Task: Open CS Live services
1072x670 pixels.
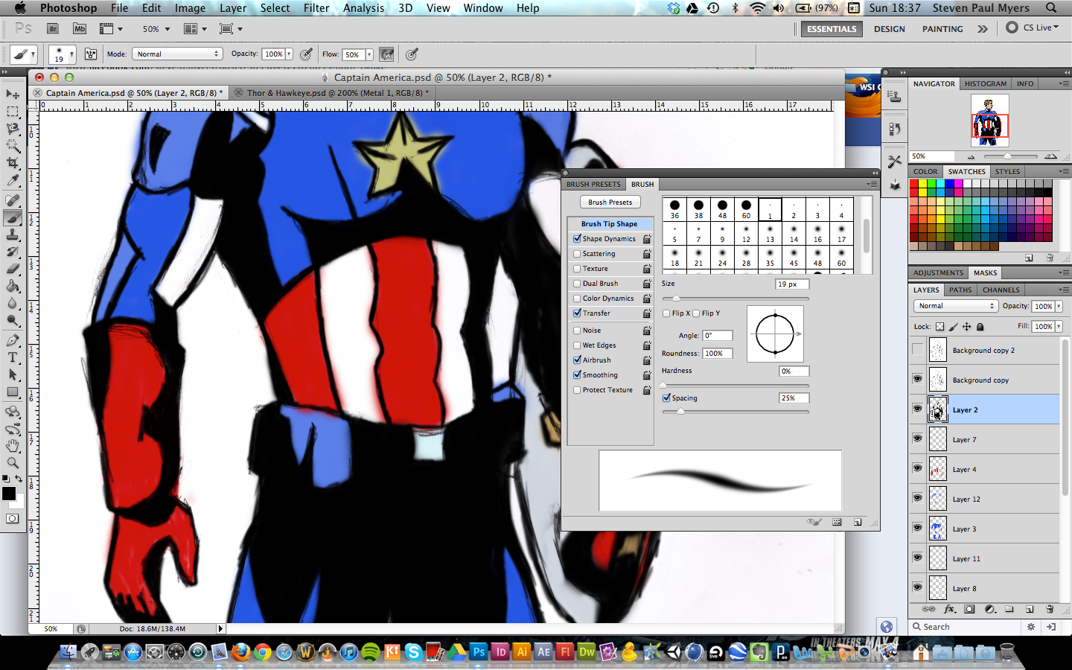Action: (x=1032, y=28)
